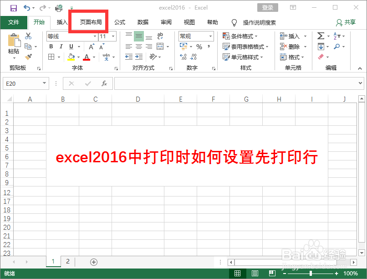This screenshot has height=279, width=367.
Task: Toggle Middle Align vertical alignment
Action: (139, 36)
